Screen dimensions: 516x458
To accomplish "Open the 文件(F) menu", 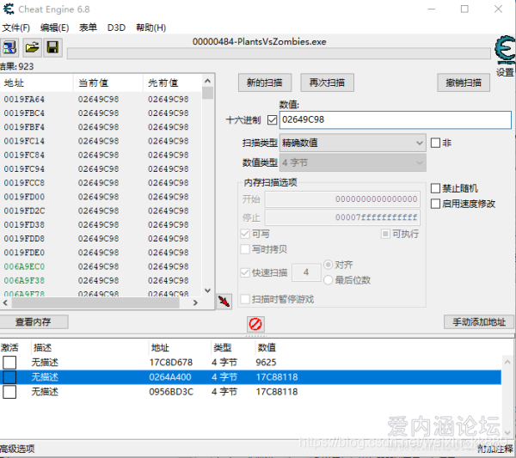I will pos(15,27).
